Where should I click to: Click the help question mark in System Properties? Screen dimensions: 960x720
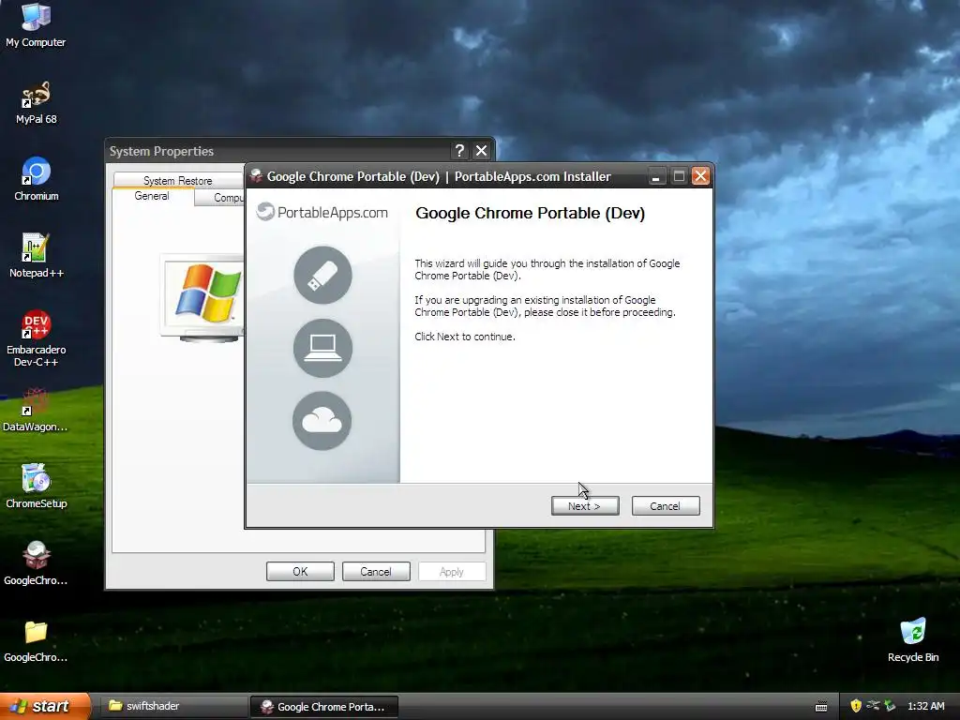459,151
